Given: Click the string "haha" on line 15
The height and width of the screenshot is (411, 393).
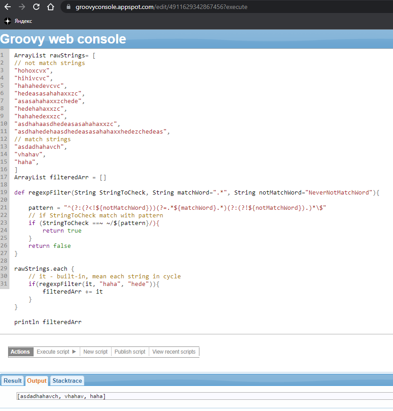Looking at the screenshot, I should [26, 162].
